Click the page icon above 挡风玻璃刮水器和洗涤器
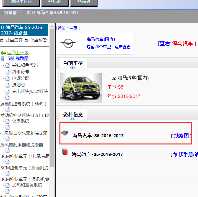Viewport: 198px width, 197px height. tap(8, 127)
